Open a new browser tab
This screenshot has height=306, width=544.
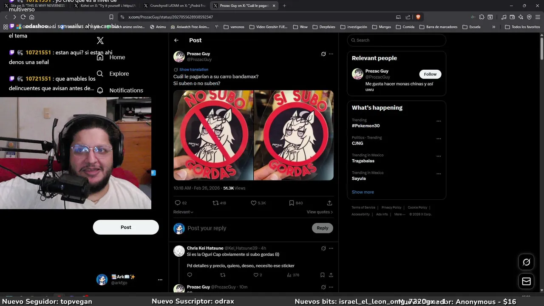pos(284,6)
